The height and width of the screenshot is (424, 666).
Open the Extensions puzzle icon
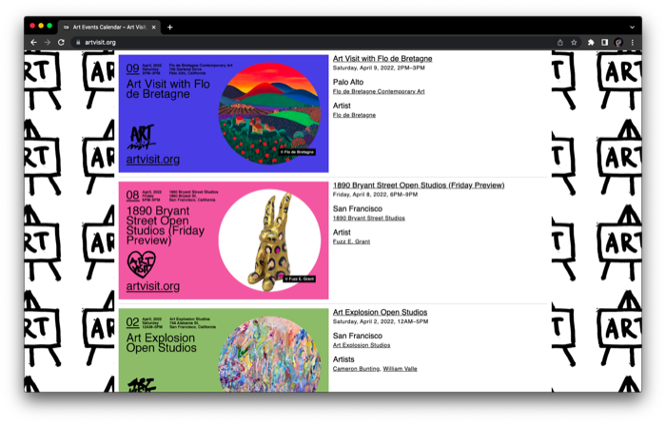[x=591, y=43]
